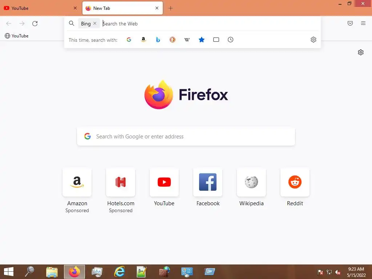Open the Control Panel taskbar icon
The width and height of the screenshot is (372, 279).
pos(187,272)
